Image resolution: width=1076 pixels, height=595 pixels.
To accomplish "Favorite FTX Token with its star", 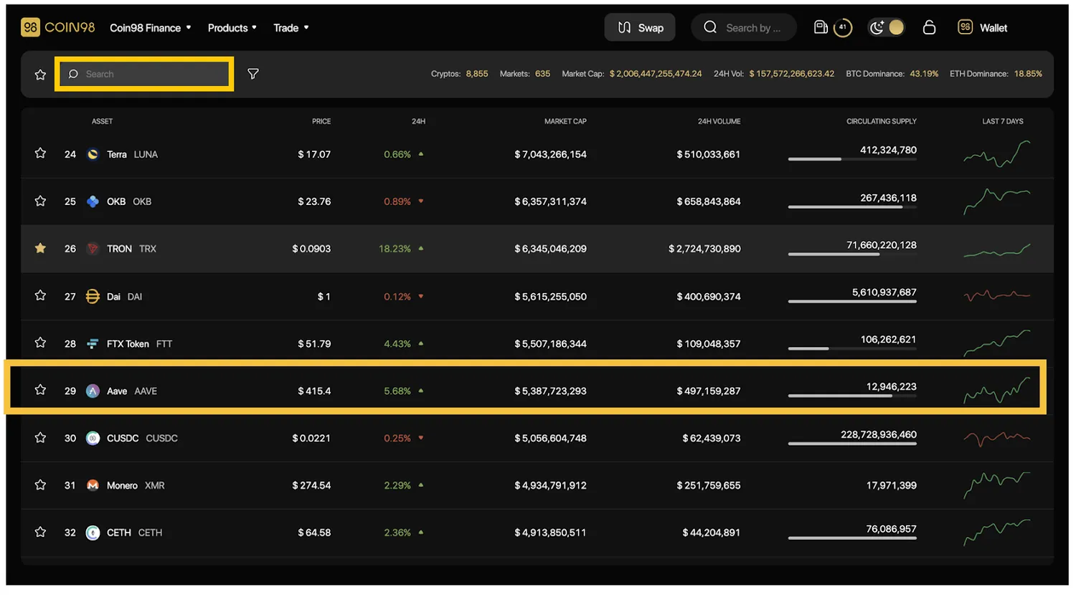I will pyautogui.click(x=40, y=343).
